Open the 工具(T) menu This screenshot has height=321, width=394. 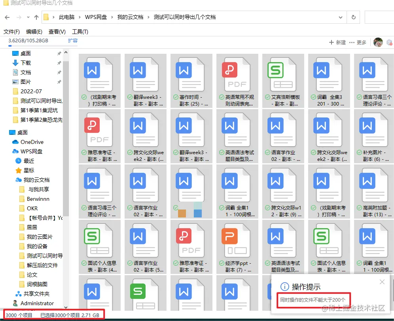click(80, 32)
